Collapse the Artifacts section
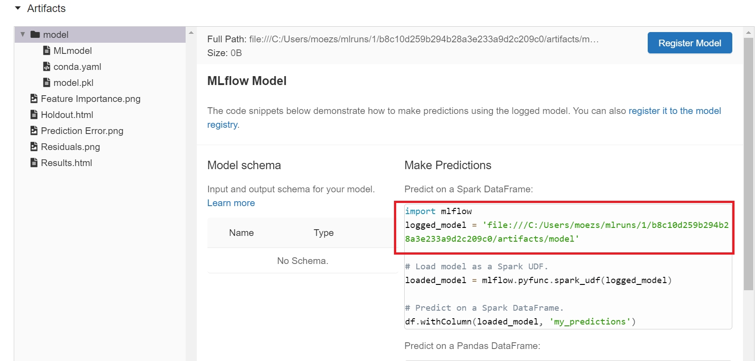Screen dimensions: 755x361 pyautogui.click(x=18, y=8)
